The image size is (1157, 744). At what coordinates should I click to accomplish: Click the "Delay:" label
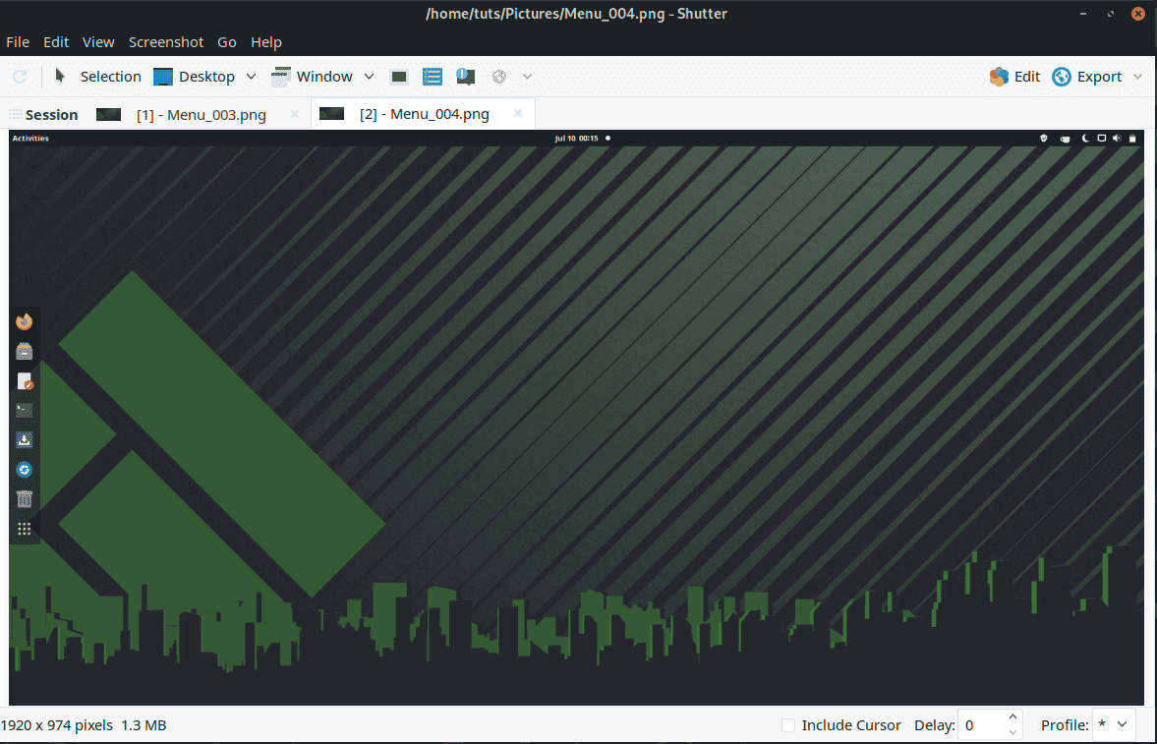coord(934,725)
